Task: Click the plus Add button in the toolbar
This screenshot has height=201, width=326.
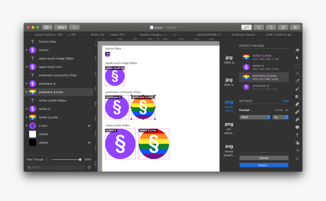Action: click(74, 27)
